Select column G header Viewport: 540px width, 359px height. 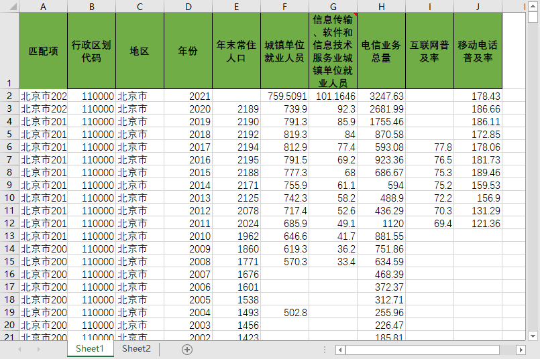[x=333, y=7]
